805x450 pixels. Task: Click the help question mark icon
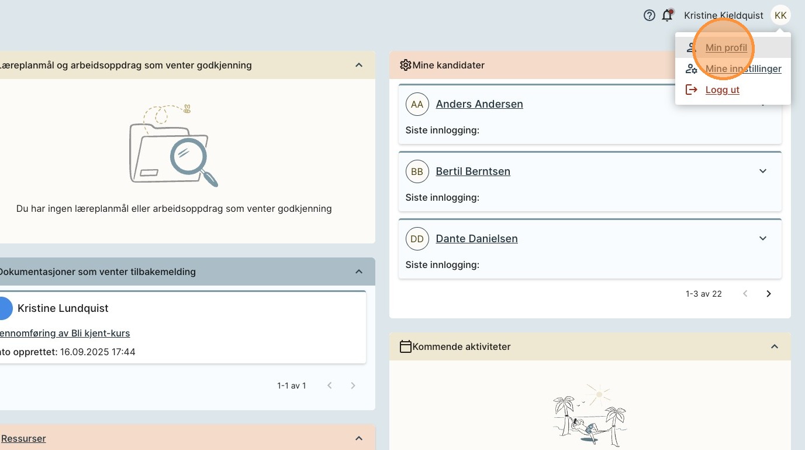tap(649, 16)
